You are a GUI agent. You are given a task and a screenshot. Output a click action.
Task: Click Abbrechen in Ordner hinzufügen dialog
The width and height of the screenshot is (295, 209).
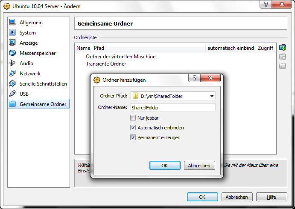tap(199, 166)
